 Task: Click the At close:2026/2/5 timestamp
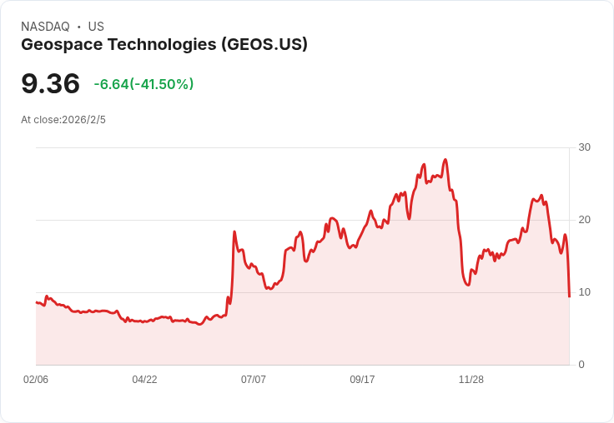[x=63, y=120]
